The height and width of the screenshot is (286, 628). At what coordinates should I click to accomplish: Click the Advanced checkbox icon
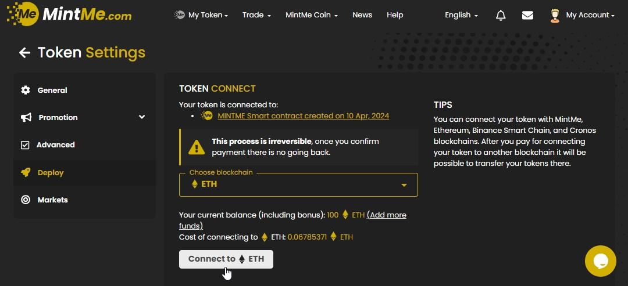[x=25, y=145]
